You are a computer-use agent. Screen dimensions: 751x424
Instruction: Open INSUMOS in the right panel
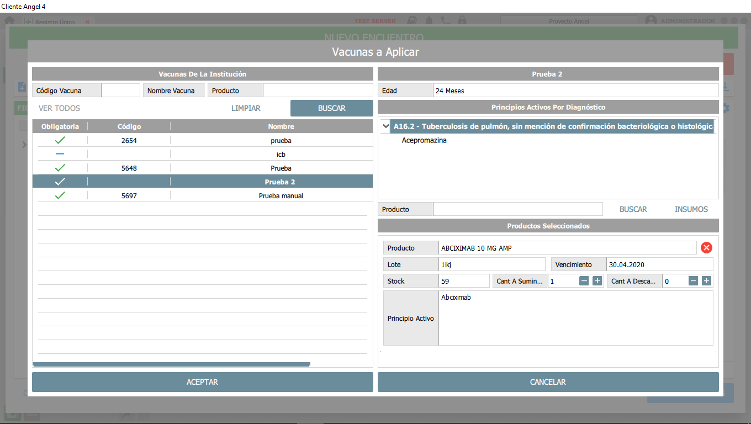click(691, 209)
